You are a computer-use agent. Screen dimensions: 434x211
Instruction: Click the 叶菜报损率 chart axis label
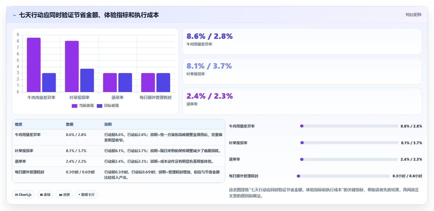coord(79,97)
